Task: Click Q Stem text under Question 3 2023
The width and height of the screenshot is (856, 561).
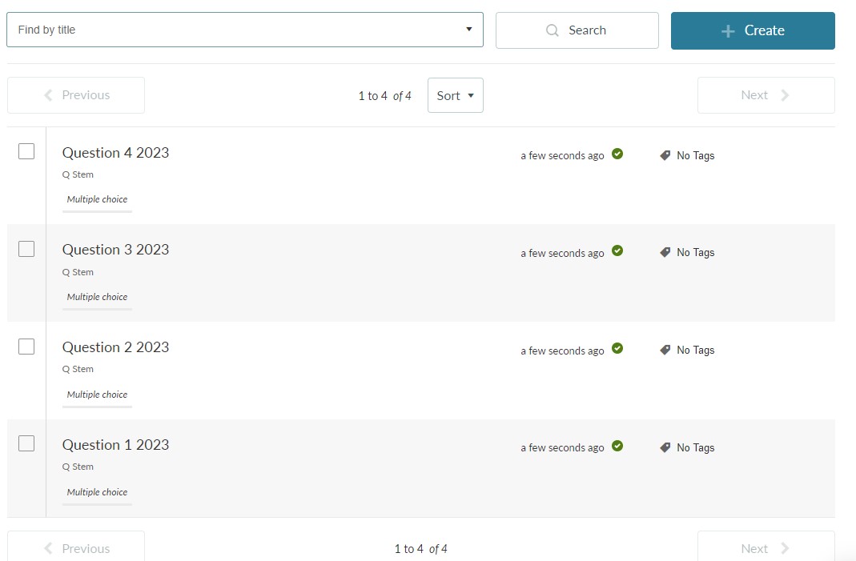Action: click(x=78, y=272)
